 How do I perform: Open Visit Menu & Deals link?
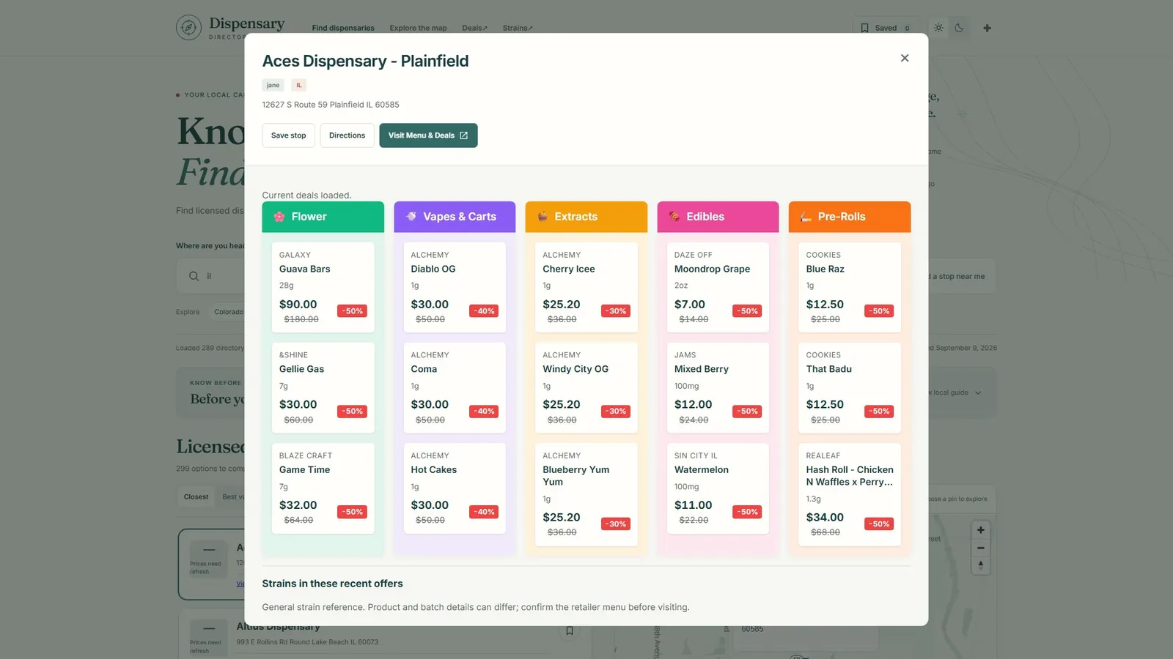click(x=428, y=135)
